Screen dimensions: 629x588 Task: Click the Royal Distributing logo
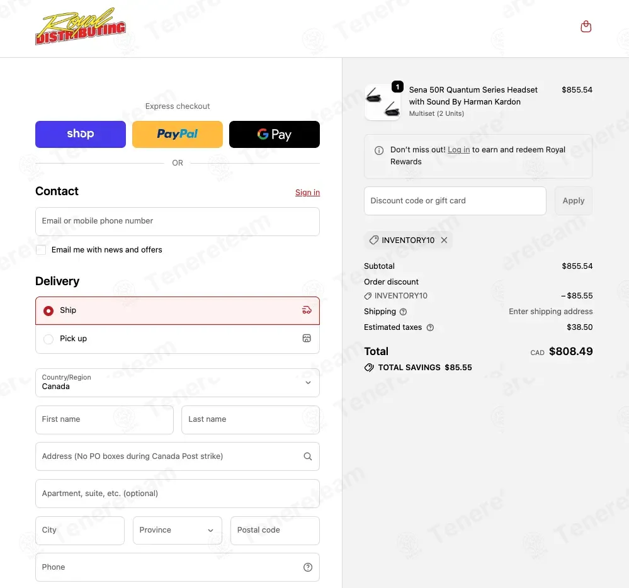[81, 28]
